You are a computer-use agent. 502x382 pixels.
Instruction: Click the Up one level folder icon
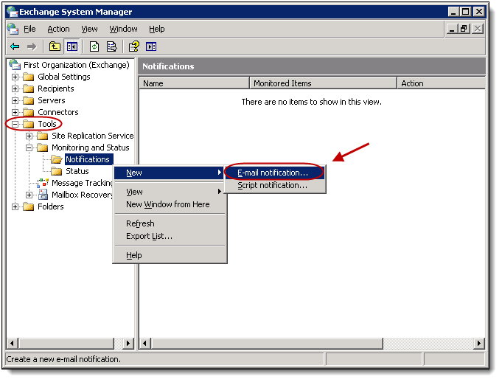(x=55, y=46)
